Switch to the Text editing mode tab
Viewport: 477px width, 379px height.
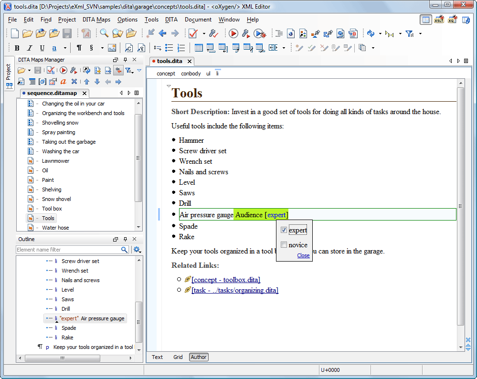[157, 357]
